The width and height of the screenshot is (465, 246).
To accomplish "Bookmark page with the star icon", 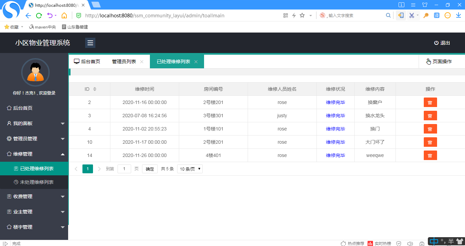I will (x=302, y=15).
